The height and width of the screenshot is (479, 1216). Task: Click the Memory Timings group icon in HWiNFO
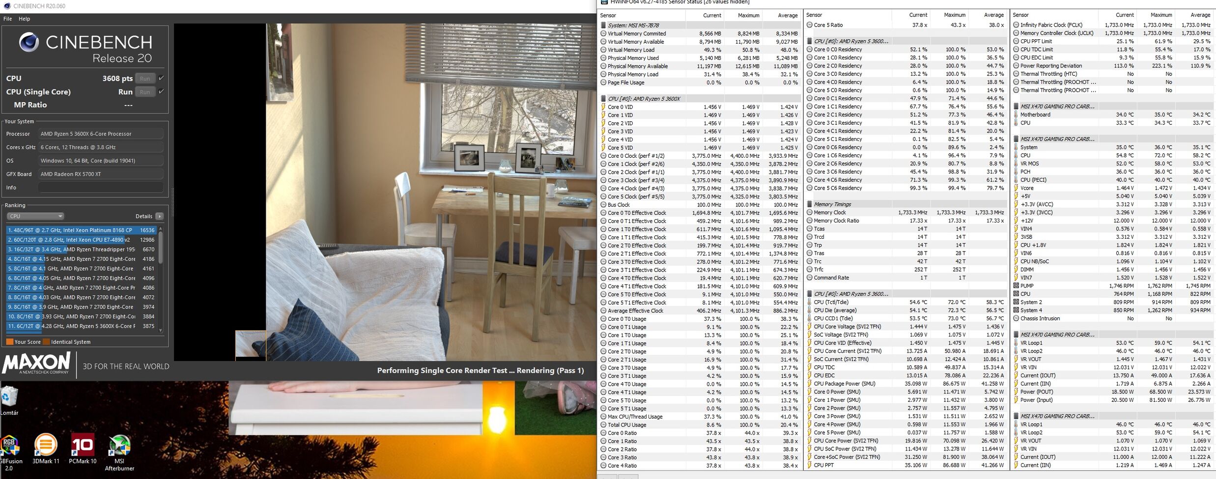809,204
